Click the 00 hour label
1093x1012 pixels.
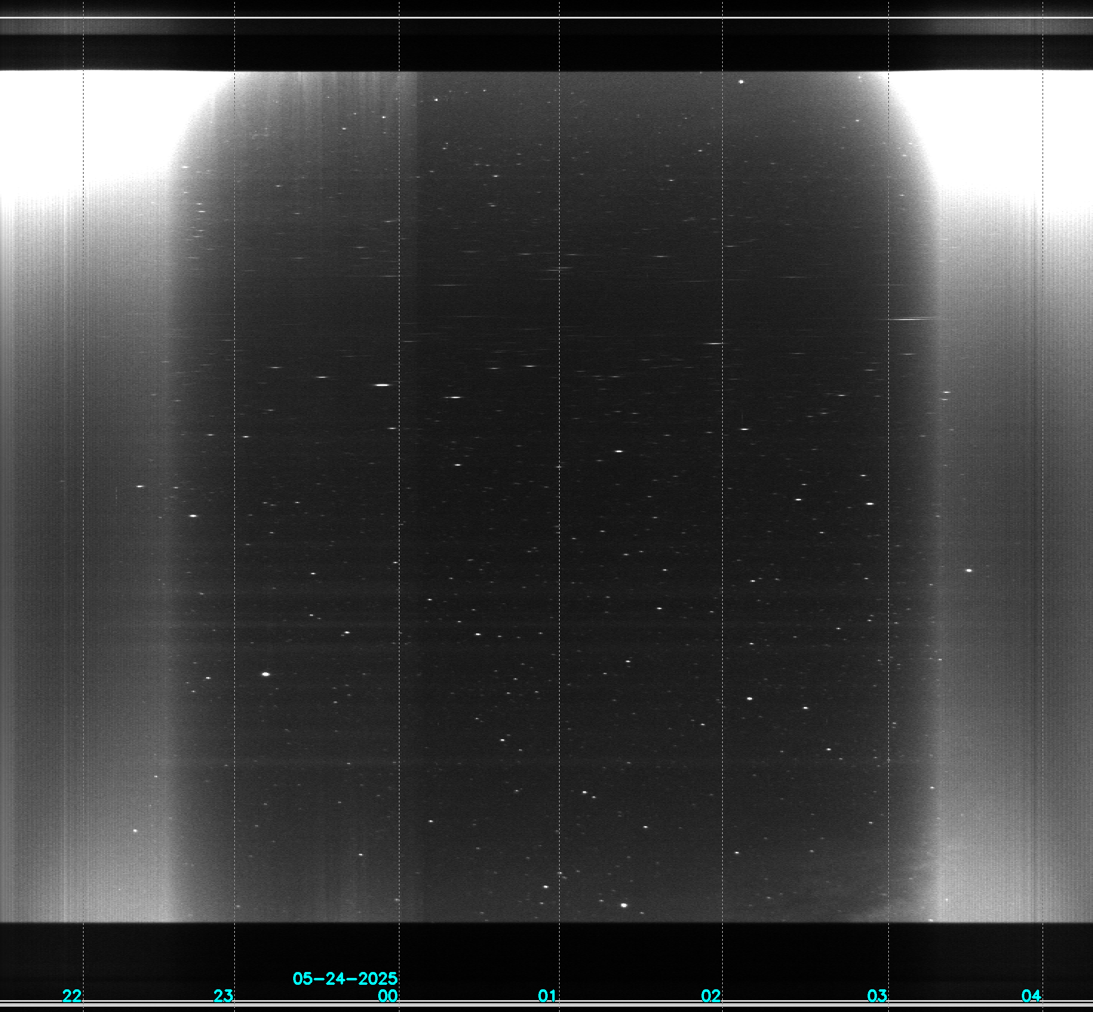[388, 996]
